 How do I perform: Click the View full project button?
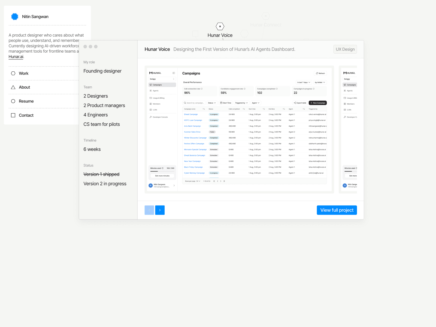337,210
